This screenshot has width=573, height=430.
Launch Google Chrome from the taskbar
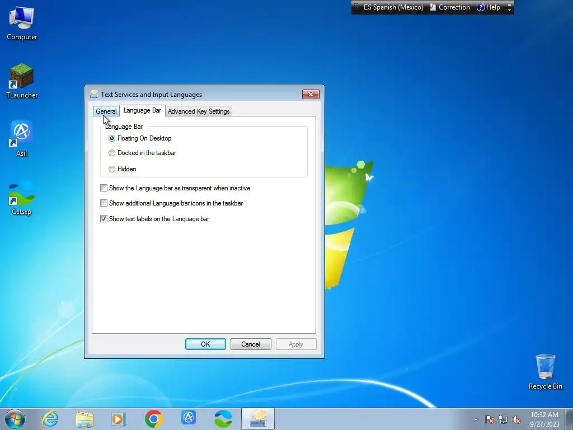(154, 419)
